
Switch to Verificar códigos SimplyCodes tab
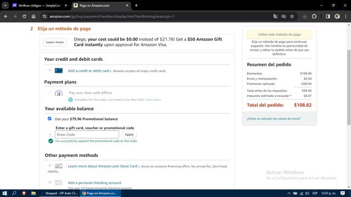(x=40, y=5)
